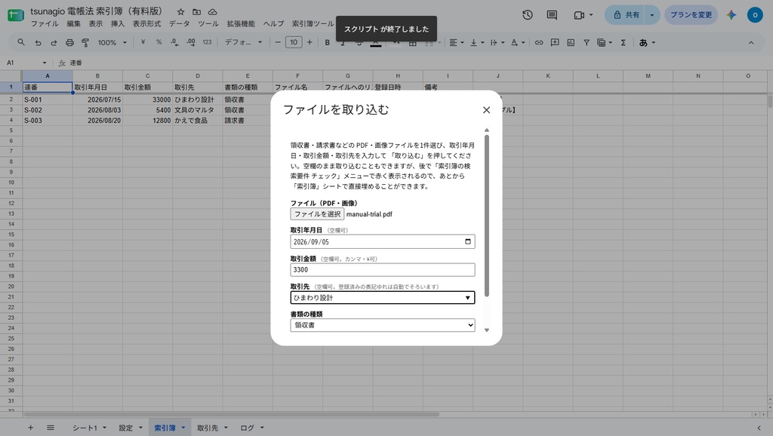Select cell S-002 in column A
Image resolution: width=773 pixels, height=436 pixels.
click(48, 110)
